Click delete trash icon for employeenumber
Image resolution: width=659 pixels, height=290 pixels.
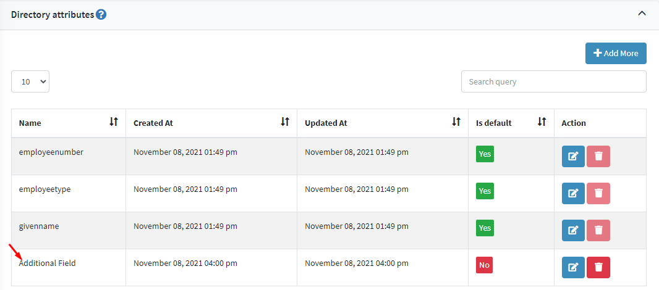pos(598,156)
